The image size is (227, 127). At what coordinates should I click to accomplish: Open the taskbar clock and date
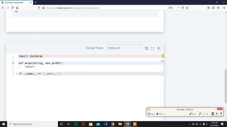[x=214, y=124]
